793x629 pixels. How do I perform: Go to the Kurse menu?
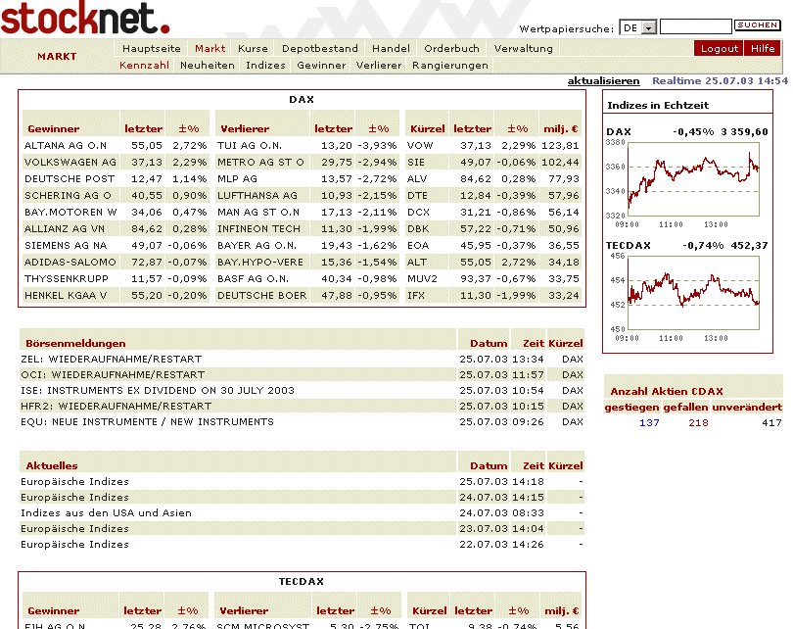point(253,49)
